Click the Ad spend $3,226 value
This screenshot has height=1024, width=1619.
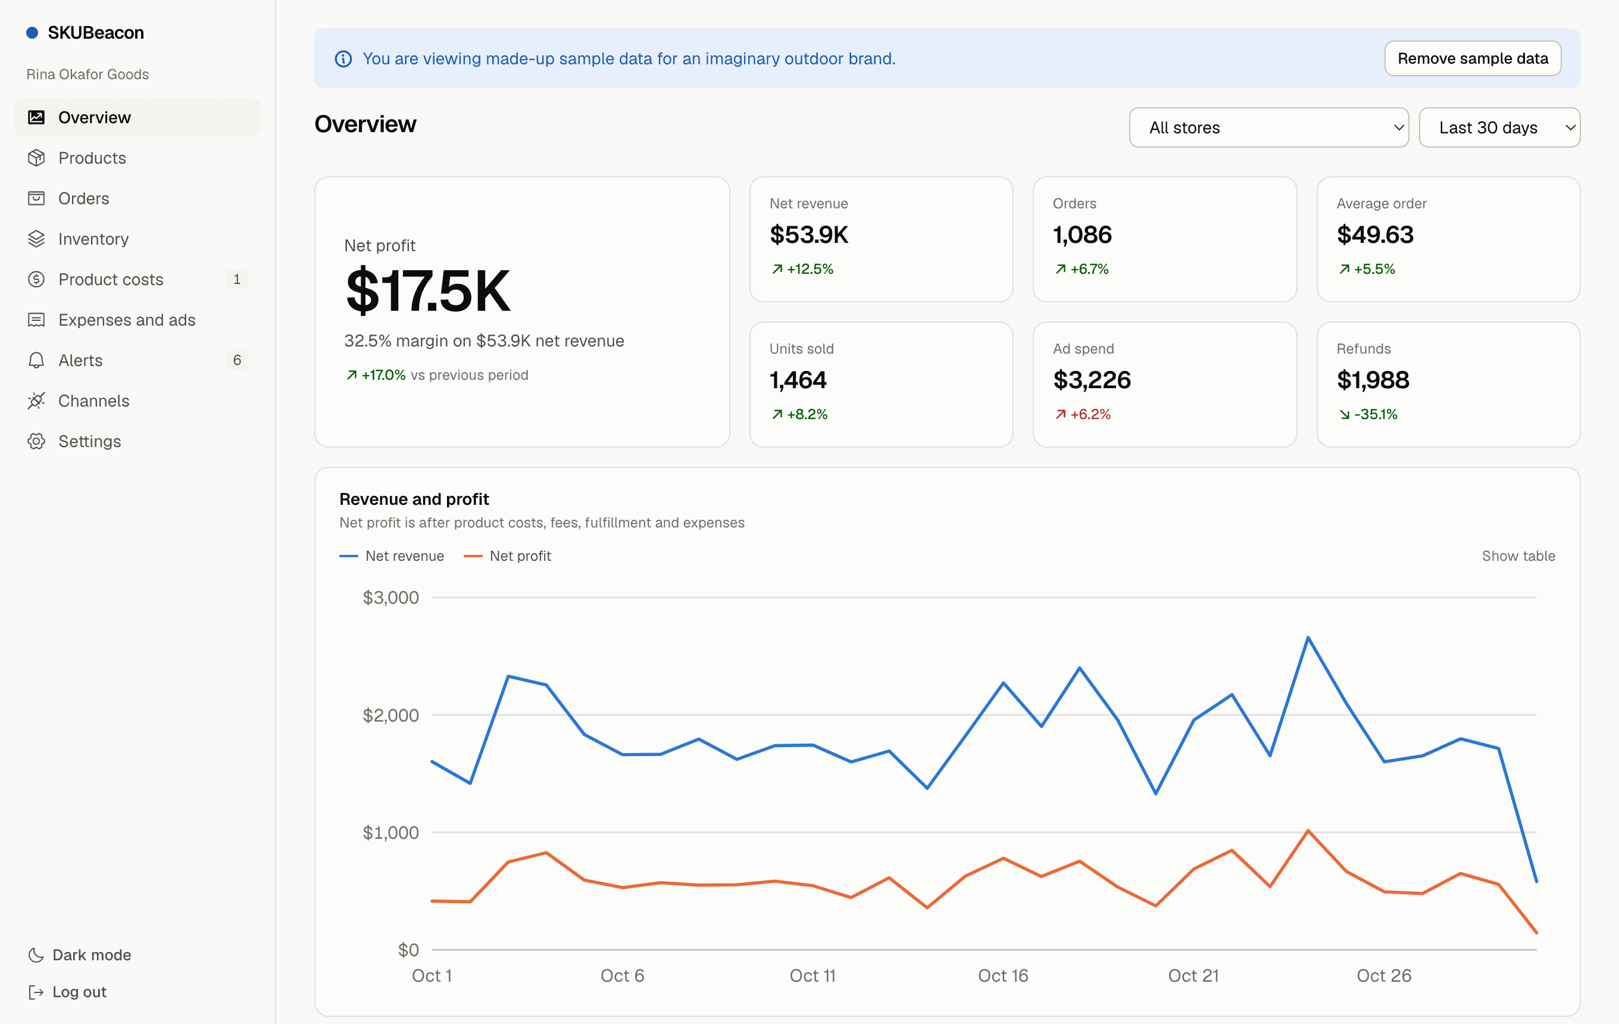pyautogui.click(x=1092, y=380)
